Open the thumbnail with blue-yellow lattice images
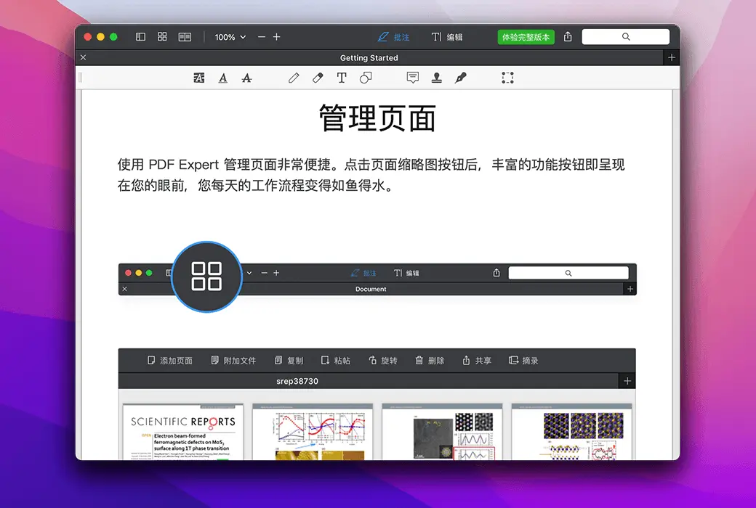This screenshot has height=508, width=756. point(572,432)
